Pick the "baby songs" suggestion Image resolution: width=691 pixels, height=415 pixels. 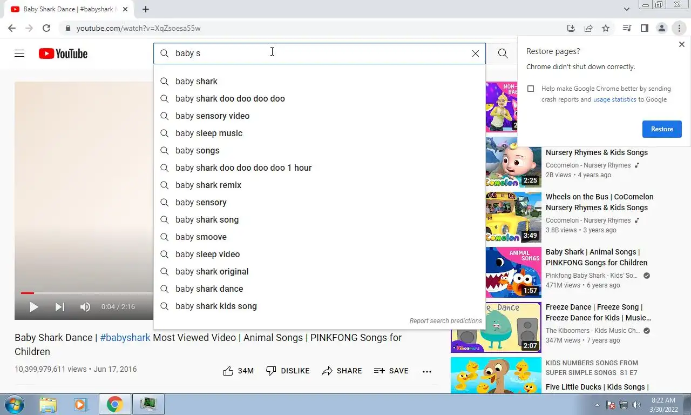pos(320,150)
